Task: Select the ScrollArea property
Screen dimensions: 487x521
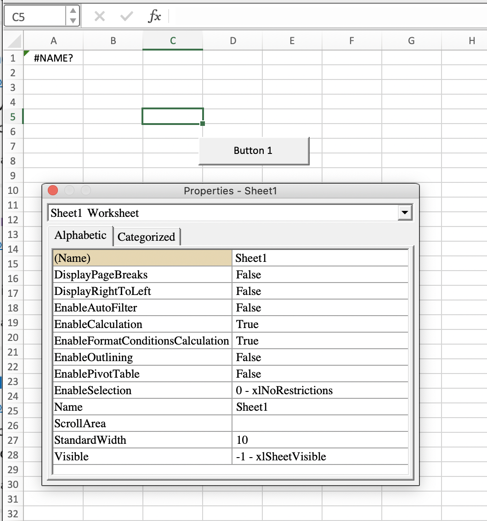Action: point(142,423)
